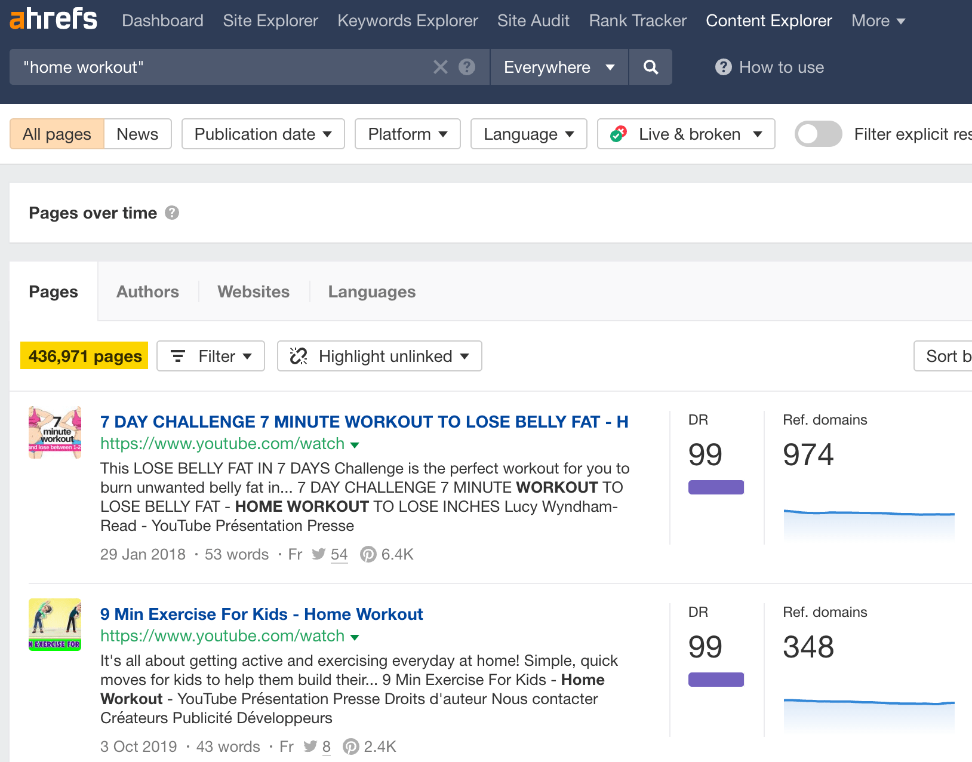
Task: Click the funnel icon on the Filter button
Action: point(179,356)
